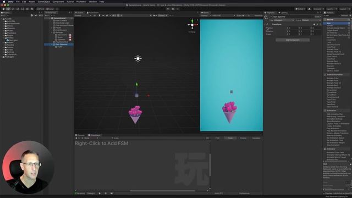Open the PlayMaker menu

81,2
